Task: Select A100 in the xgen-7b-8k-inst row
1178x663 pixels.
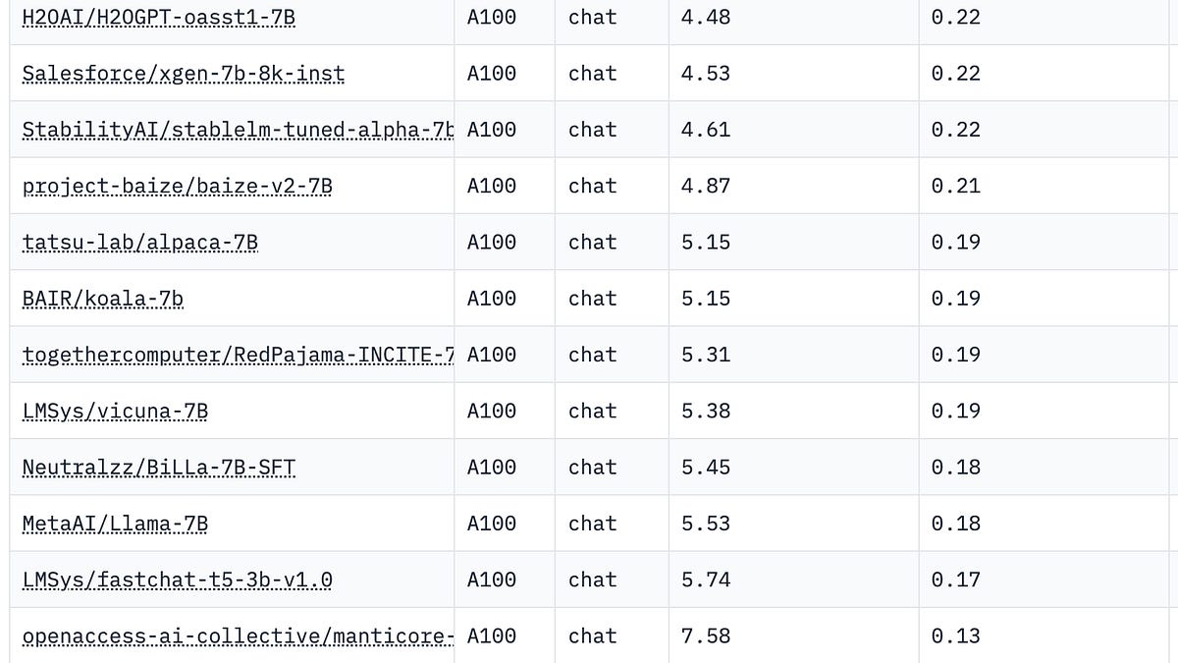Action: 492,74
